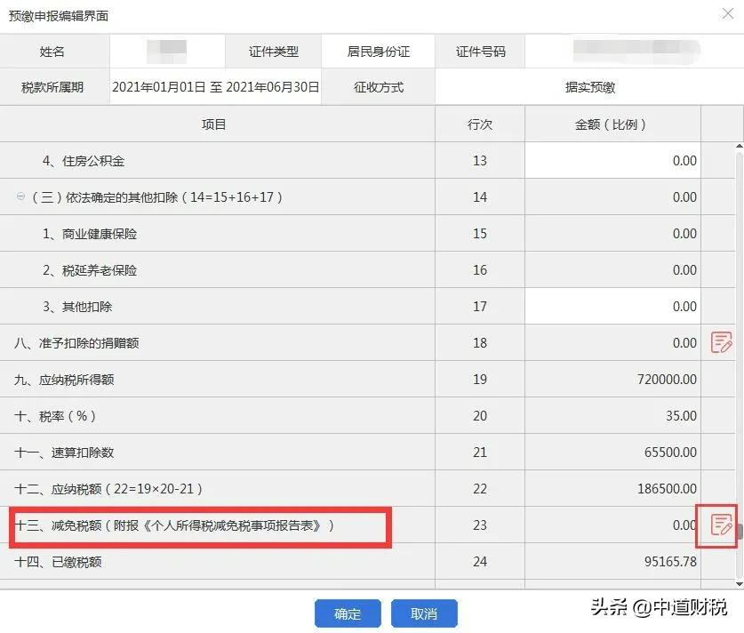Click row number 24 cell
Viewport: 744px width, 633px height.
point(480,561)
